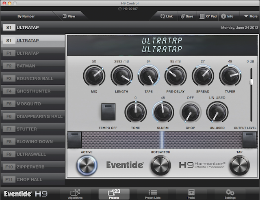260x200 pixels.
Task: Select preset S1 ULTRATAP in list
Action: pos(32,41)
